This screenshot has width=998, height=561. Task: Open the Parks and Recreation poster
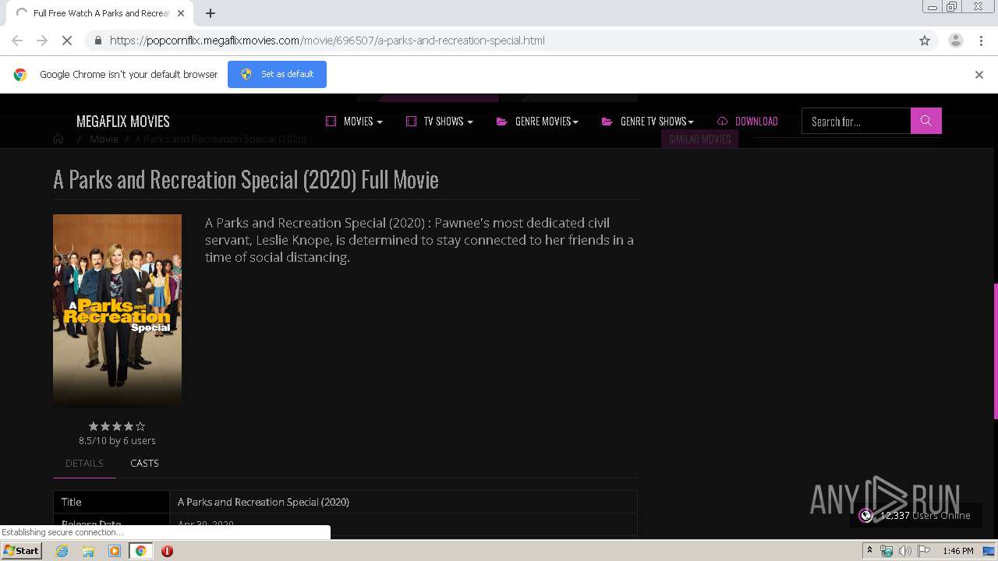(x=117, y=310)
